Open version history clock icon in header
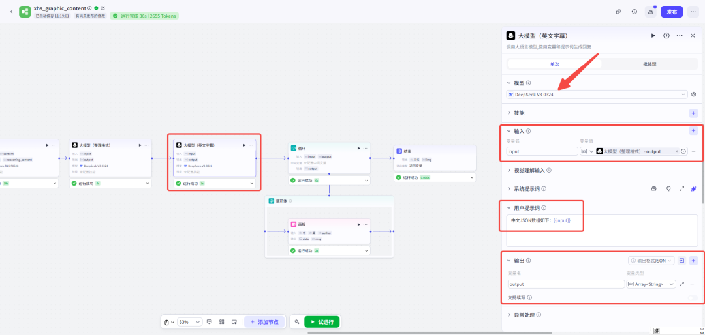Viewport: 705px width, 335px height. [x=634, y=12]
